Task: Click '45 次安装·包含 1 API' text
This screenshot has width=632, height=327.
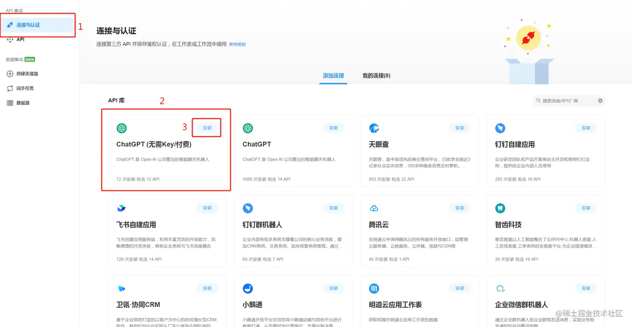Action: point(389,259)
